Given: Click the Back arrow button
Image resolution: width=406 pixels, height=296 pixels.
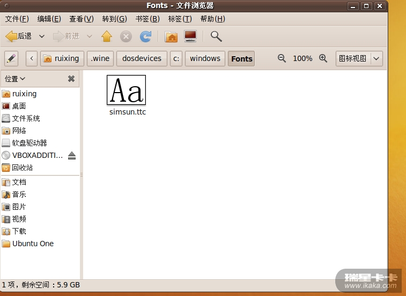Looking at the screenshot, I should [x=18, y=36].
